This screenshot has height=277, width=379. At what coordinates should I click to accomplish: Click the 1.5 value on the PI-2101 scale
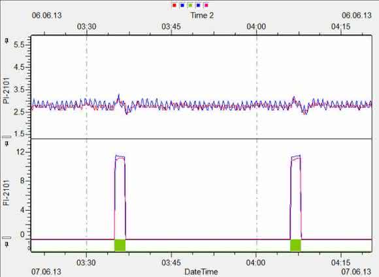pos(19,134)
